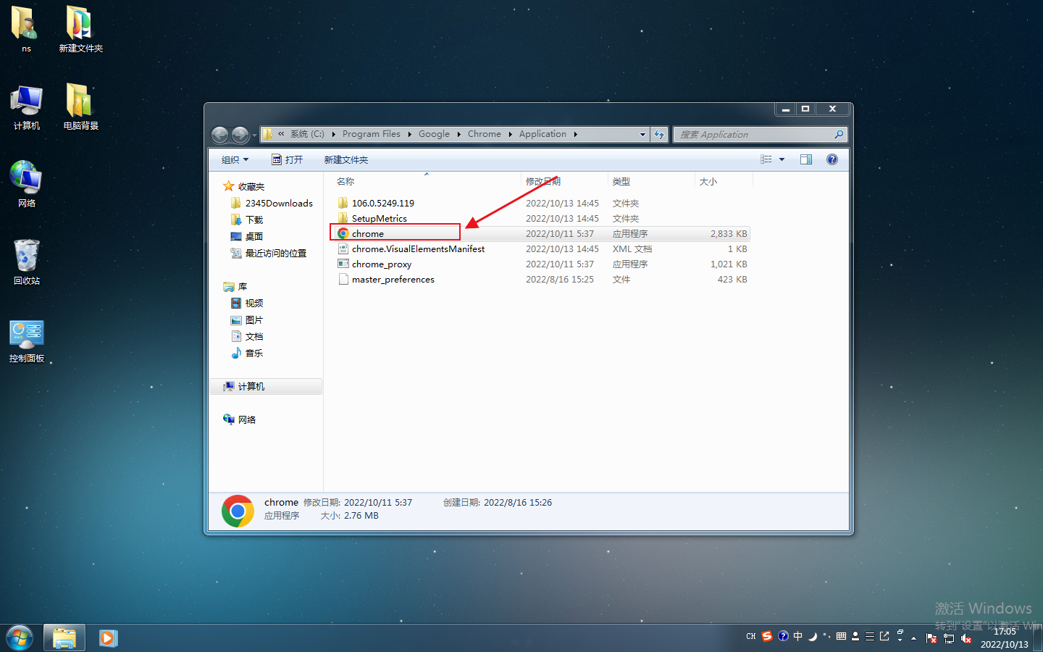Change the view layout icon
Screen dimensions: 1043x652
(766, 159)
